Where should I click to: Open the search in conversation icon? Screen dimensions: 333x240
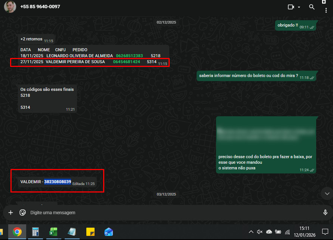(312, 7)
